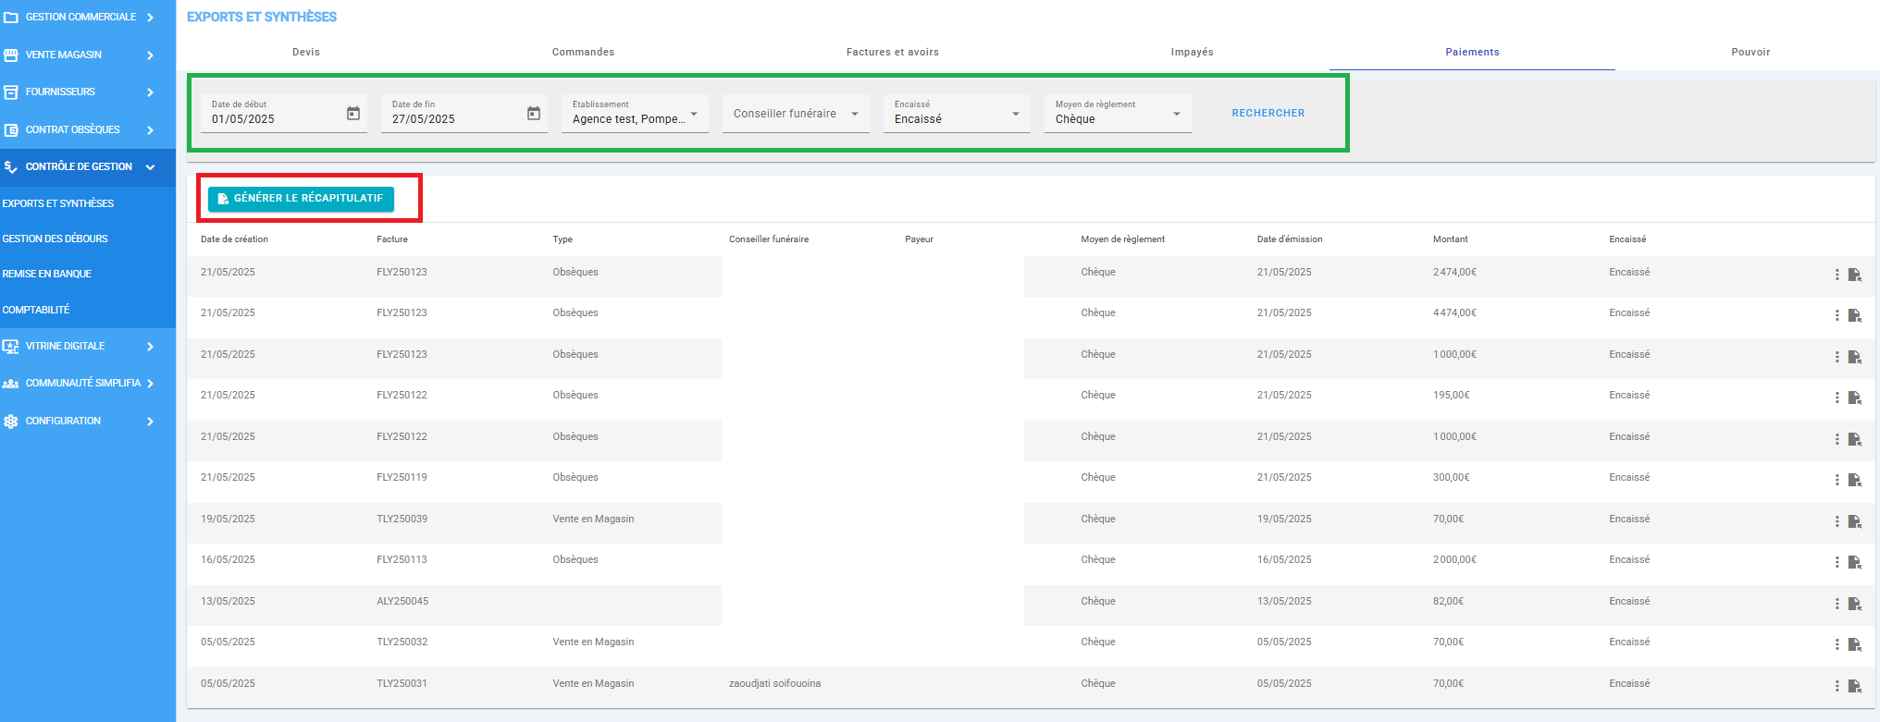Open Remise en Banque in sidebar
1880x722 pixels.
coord(46,274)
